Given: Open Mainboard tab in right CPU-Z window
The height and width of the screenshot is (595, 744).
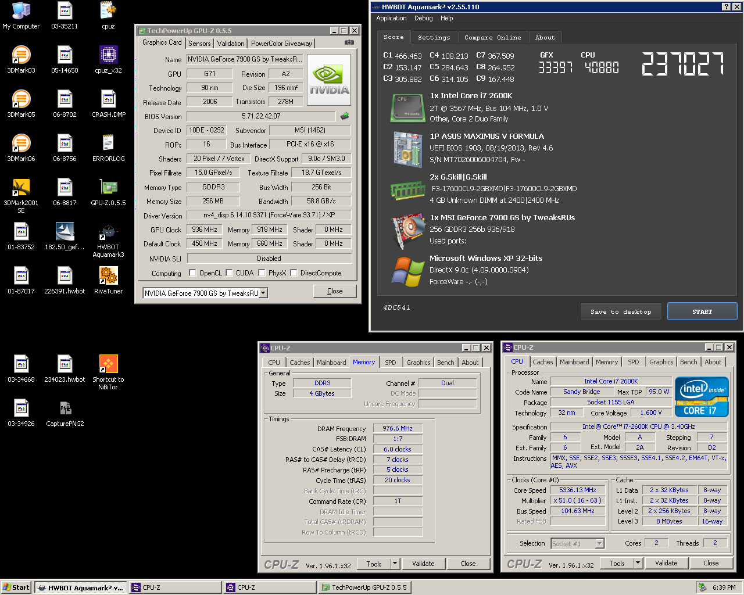Looking at the screenshot, I should pyautogui.click(x=574, y=362).
